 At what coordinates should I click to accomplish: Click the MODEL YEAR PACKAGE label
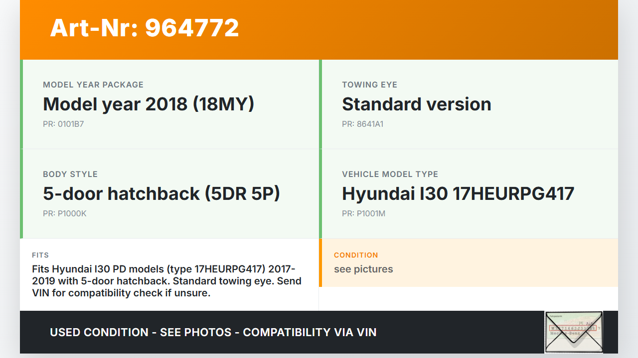tap(93, 85)
